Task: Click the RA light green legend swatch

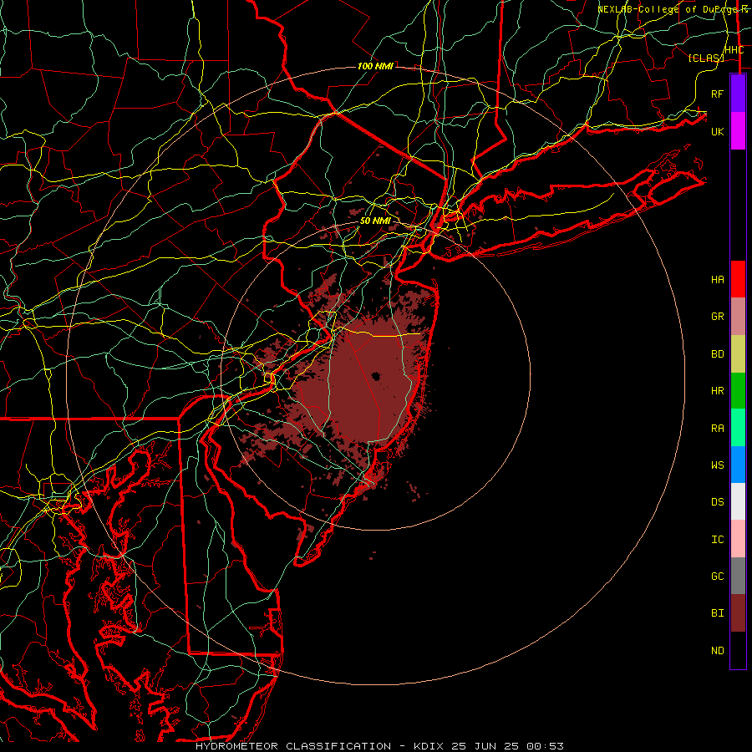Action: click(x=738, y=428)
